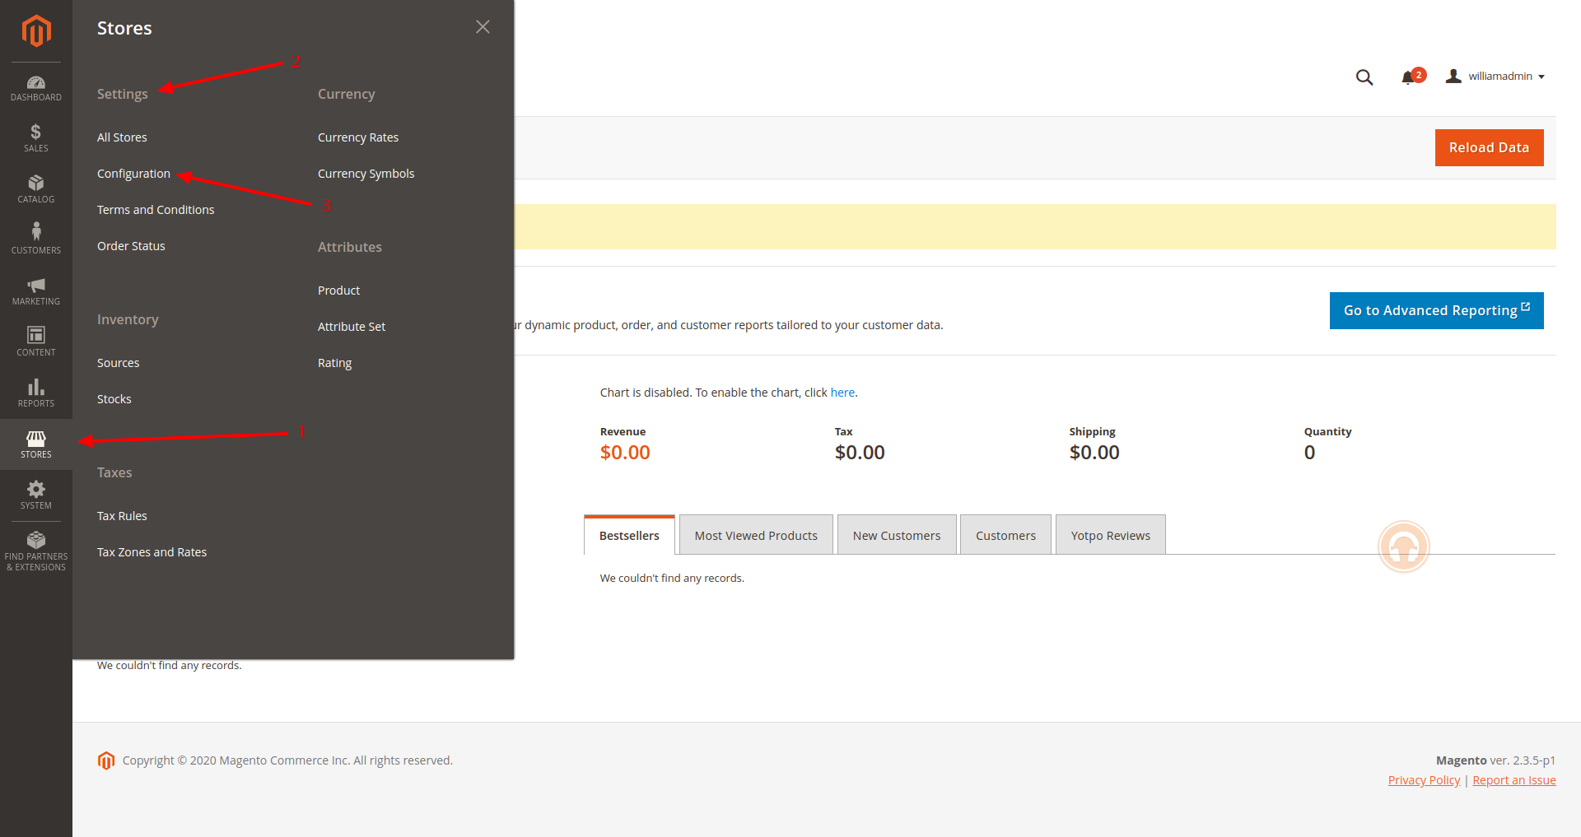This screenshot has width=1581, height=837.
Task: Open Go to Advanced Reporting
Action: coord(1436,310)
